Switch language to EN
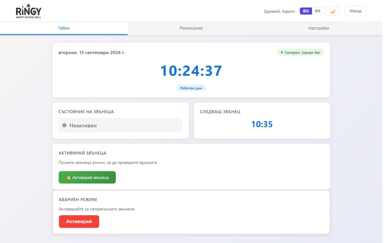This screenshot has height=243, width=387. [x=318, y=11]
